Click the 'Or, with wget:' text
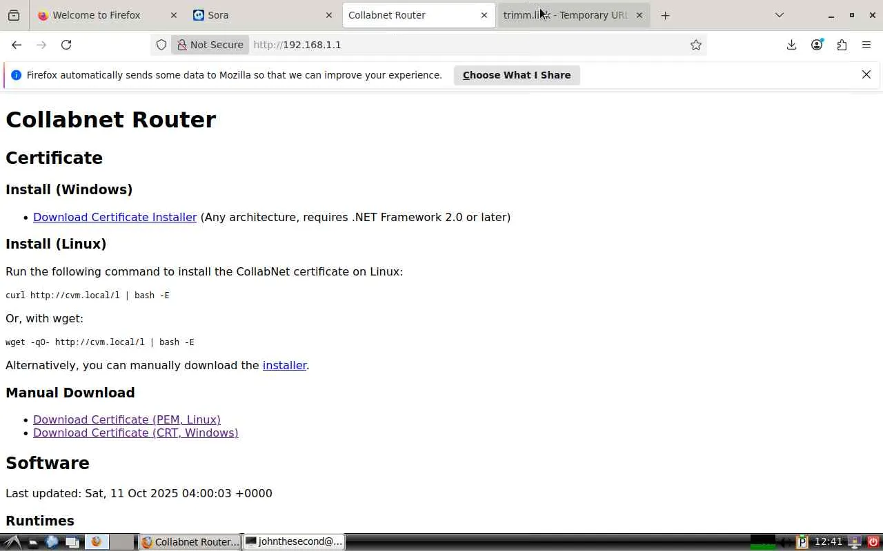The width and height of the screenshot is (883, 551). 44,318
